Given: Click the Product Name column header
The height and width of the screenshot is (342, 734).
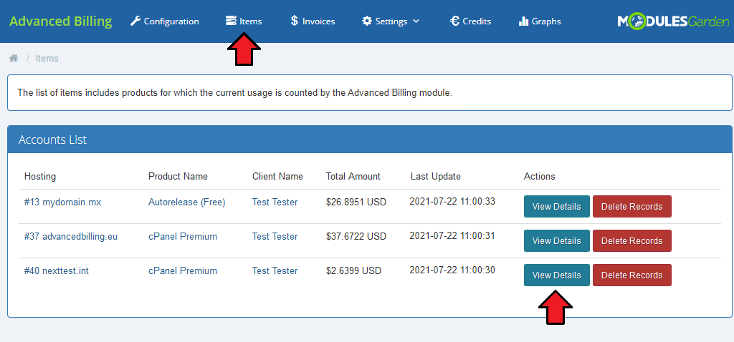Looking at the screenshot, I should (178, 177).
